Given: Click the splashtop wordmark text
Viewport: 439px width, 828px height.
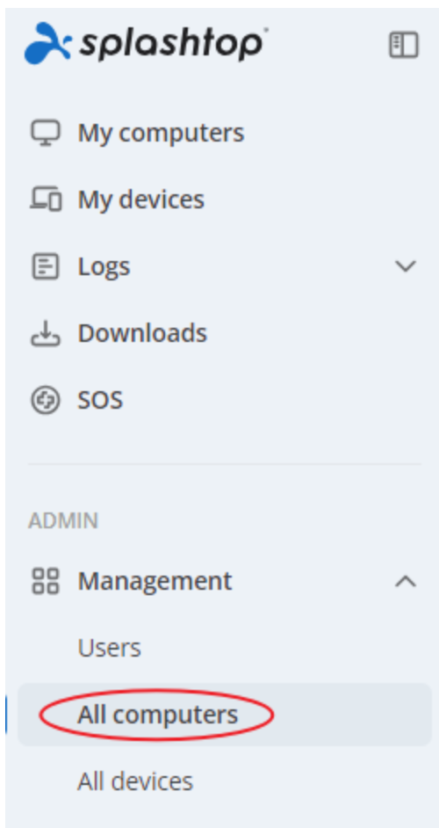Looking at the screenshot, I should point(170,44).
